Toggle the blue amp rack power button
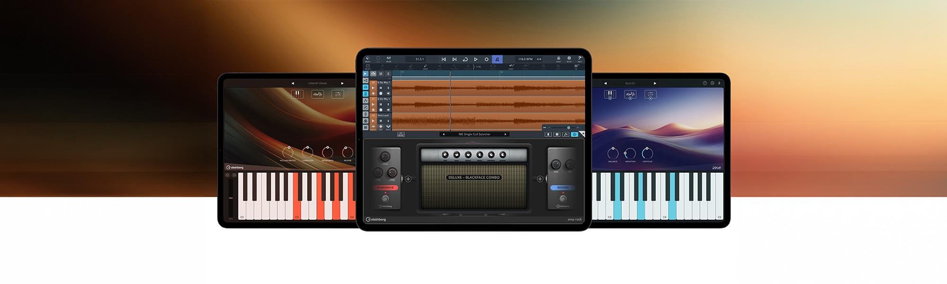947x284 pixels. click(x=574, y=134)
